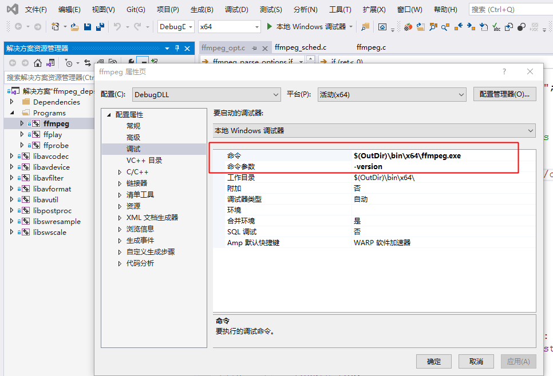The image size is (553, 376).
Task: Click the 配置管理器(O)... button
Action: (505, 94)
